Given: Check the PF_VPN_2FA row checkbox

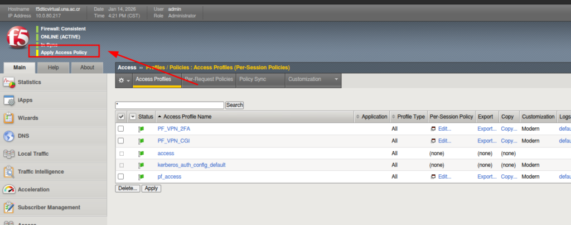Looking at the screenshot, I should tap(120, 129).
